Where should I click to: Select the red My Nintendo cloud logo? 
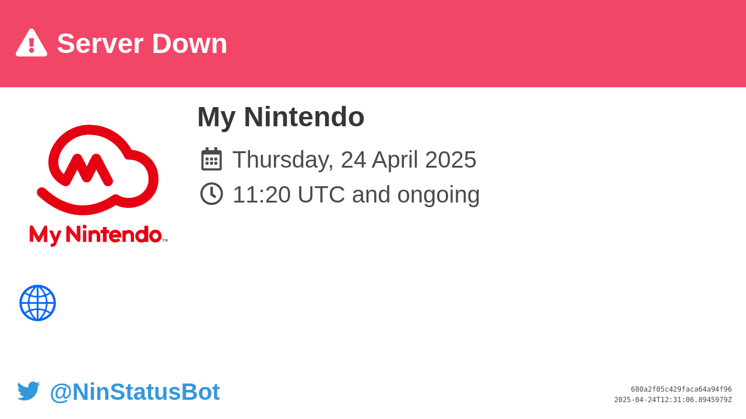click(x=98, y=186)
